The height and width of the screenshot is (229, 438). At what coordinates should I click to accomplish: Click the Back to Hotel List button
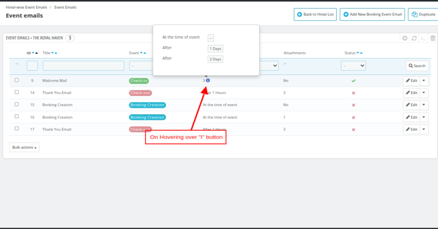coord(315,15)
